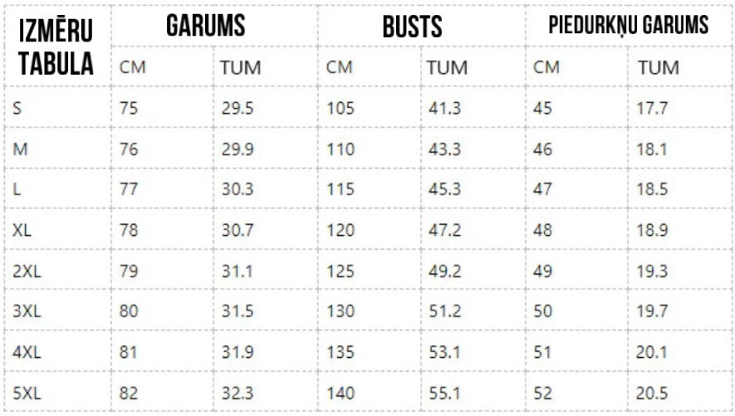This screenshot has width=735, height=416.
Task: Select the 51.2 bust inches cell
Action: coord(443,311)
